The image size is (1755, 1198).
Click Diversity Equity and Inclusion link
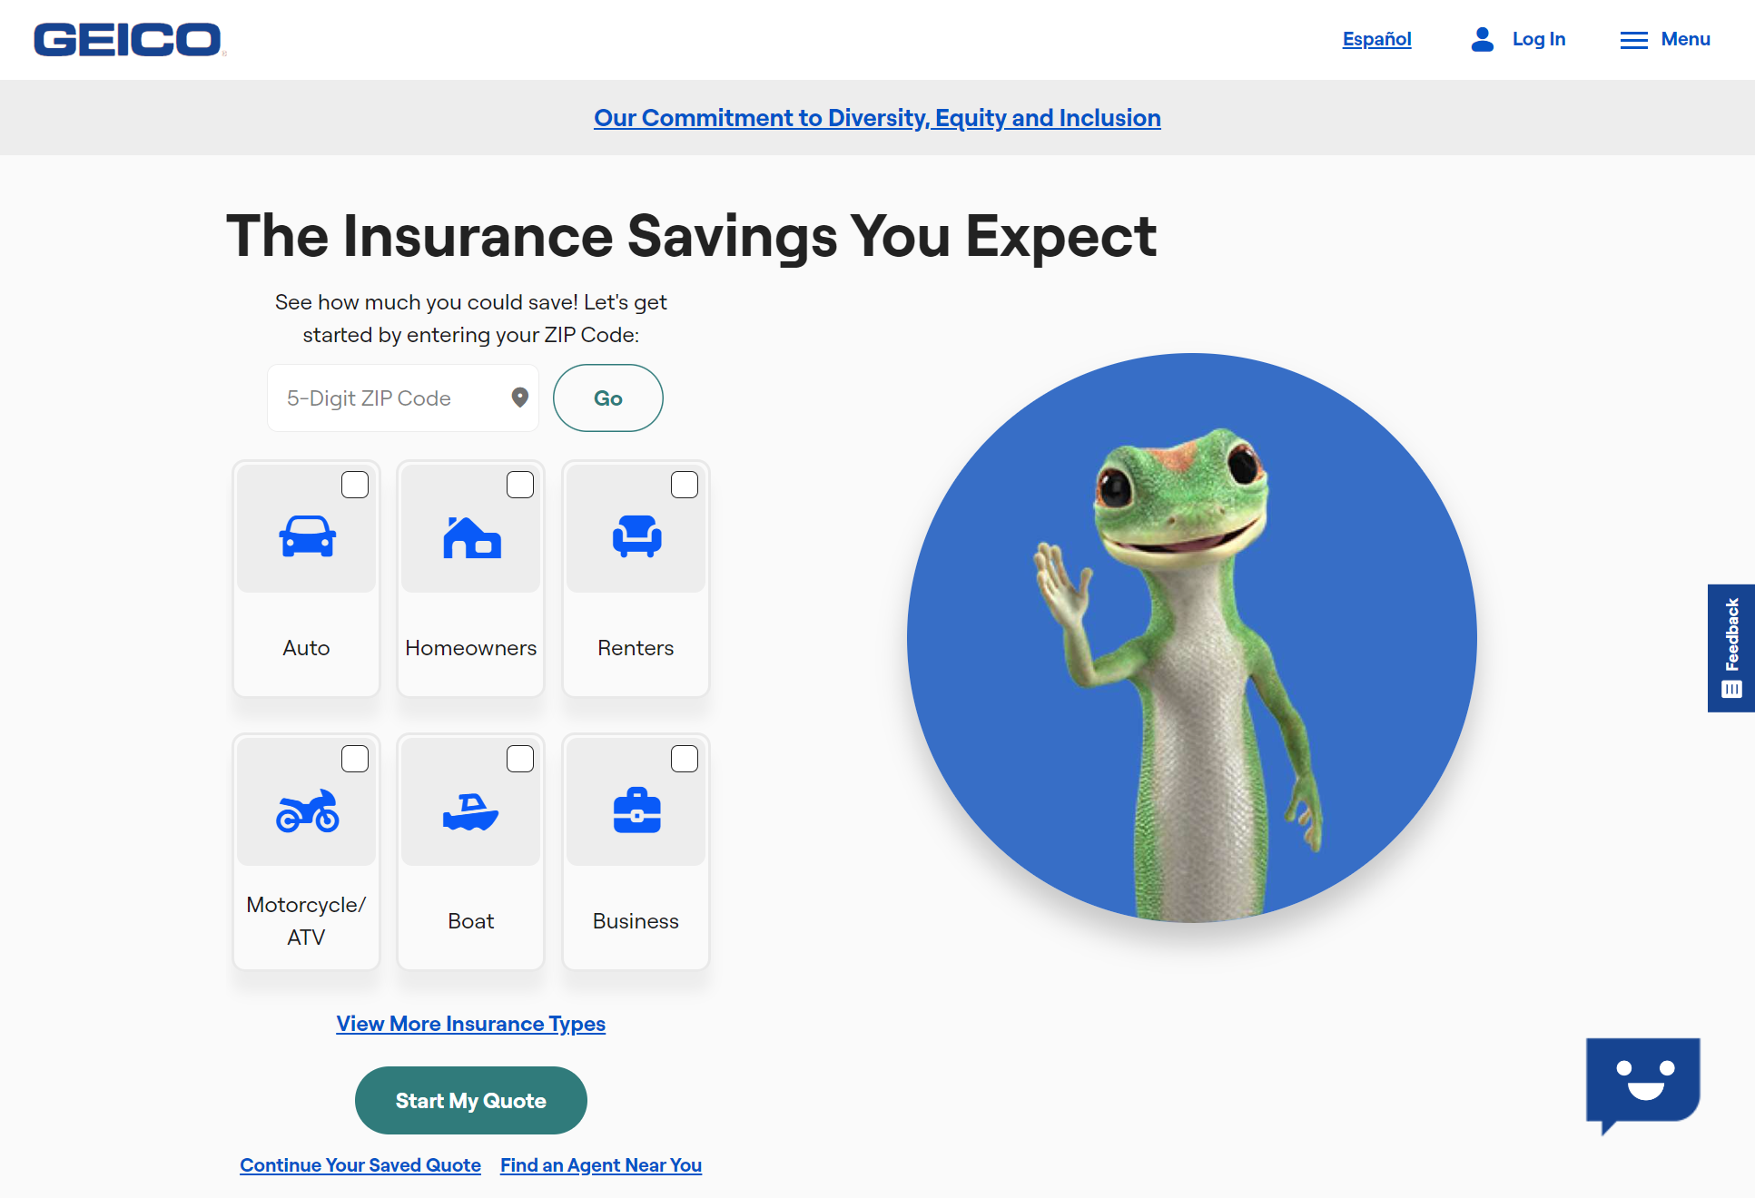pos(877,117)
